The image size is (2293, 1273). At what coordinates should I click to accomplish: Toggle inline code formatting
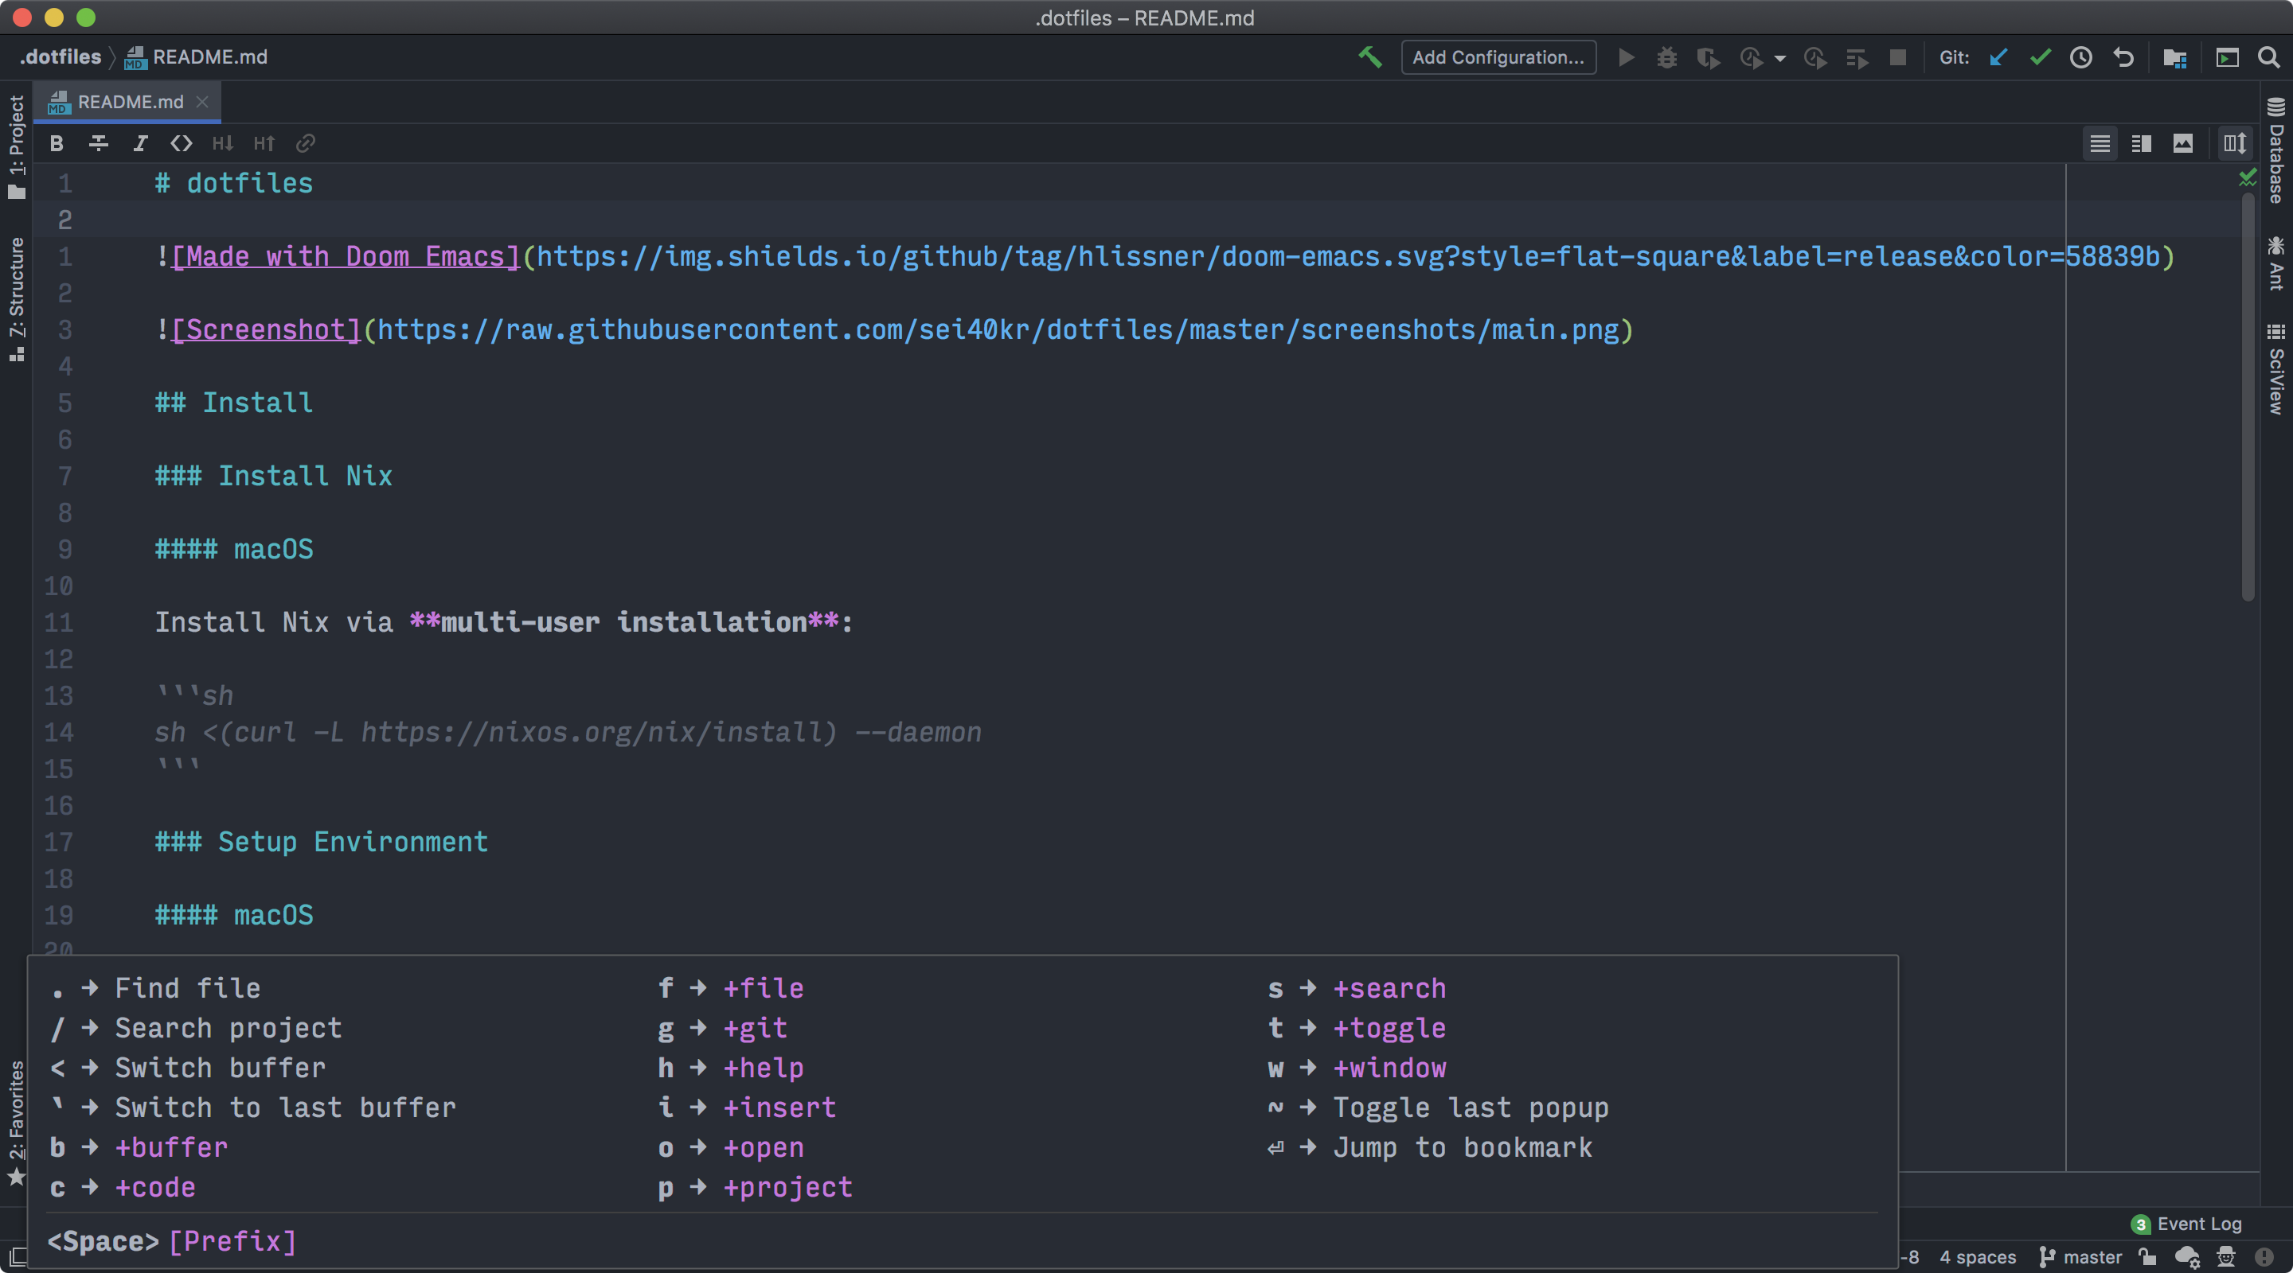(182, 143)
